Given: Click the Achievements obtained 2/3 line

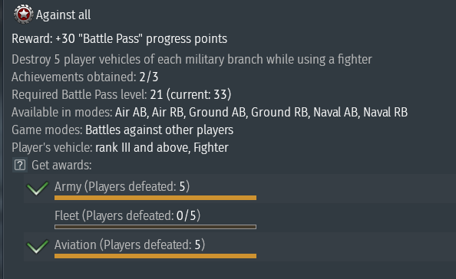Looking at the screenshot, I should [85, 77].
